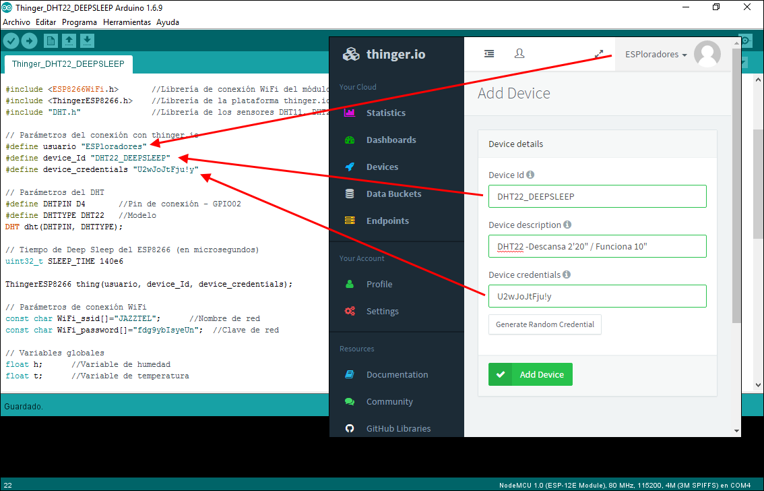Click the thinger.io page scrollbar thumb
The width and height of the screenshot is (764, 491).
pyautogui.click(x=736, y=185)
